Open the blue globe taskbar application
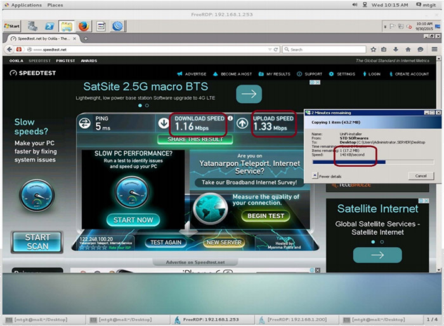The height and width of the screenshot is (326, 444). pos(117,27)
